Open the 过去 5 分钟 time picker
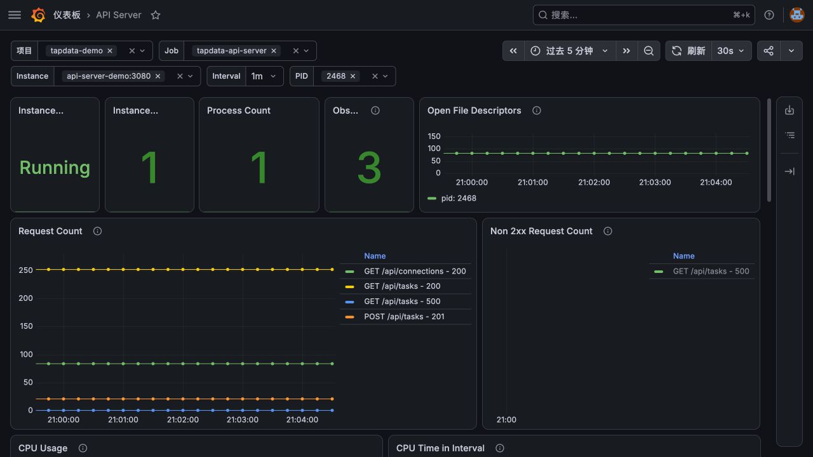This screenshot has height=457, width=813. point(569,51)
